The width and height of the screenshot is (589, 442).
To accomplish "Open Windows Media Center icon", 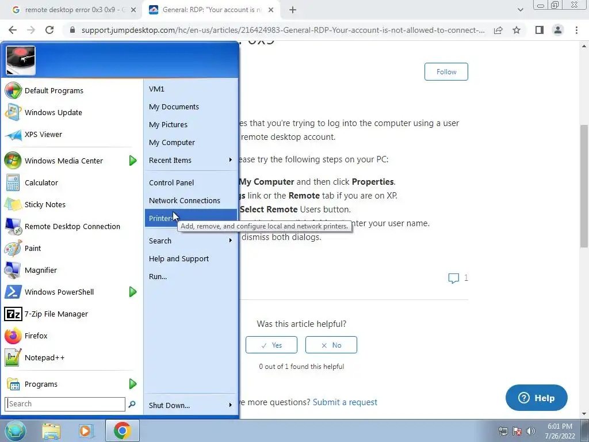I will pos(13,161).
